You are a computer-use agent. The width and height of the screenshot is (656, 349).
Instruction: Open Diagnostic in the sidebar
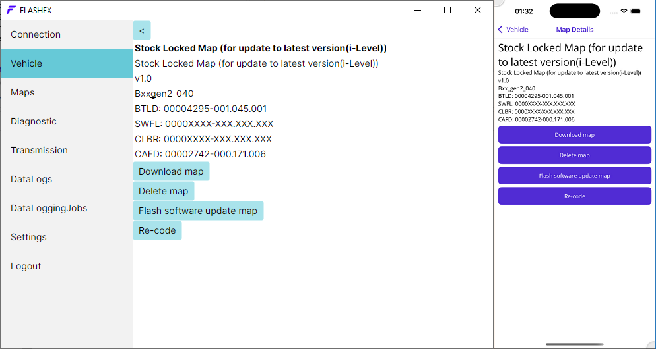[x=34, y=121]
